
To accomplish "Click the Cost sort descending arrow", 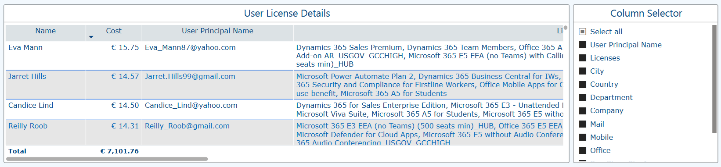I will coord(91,37).
